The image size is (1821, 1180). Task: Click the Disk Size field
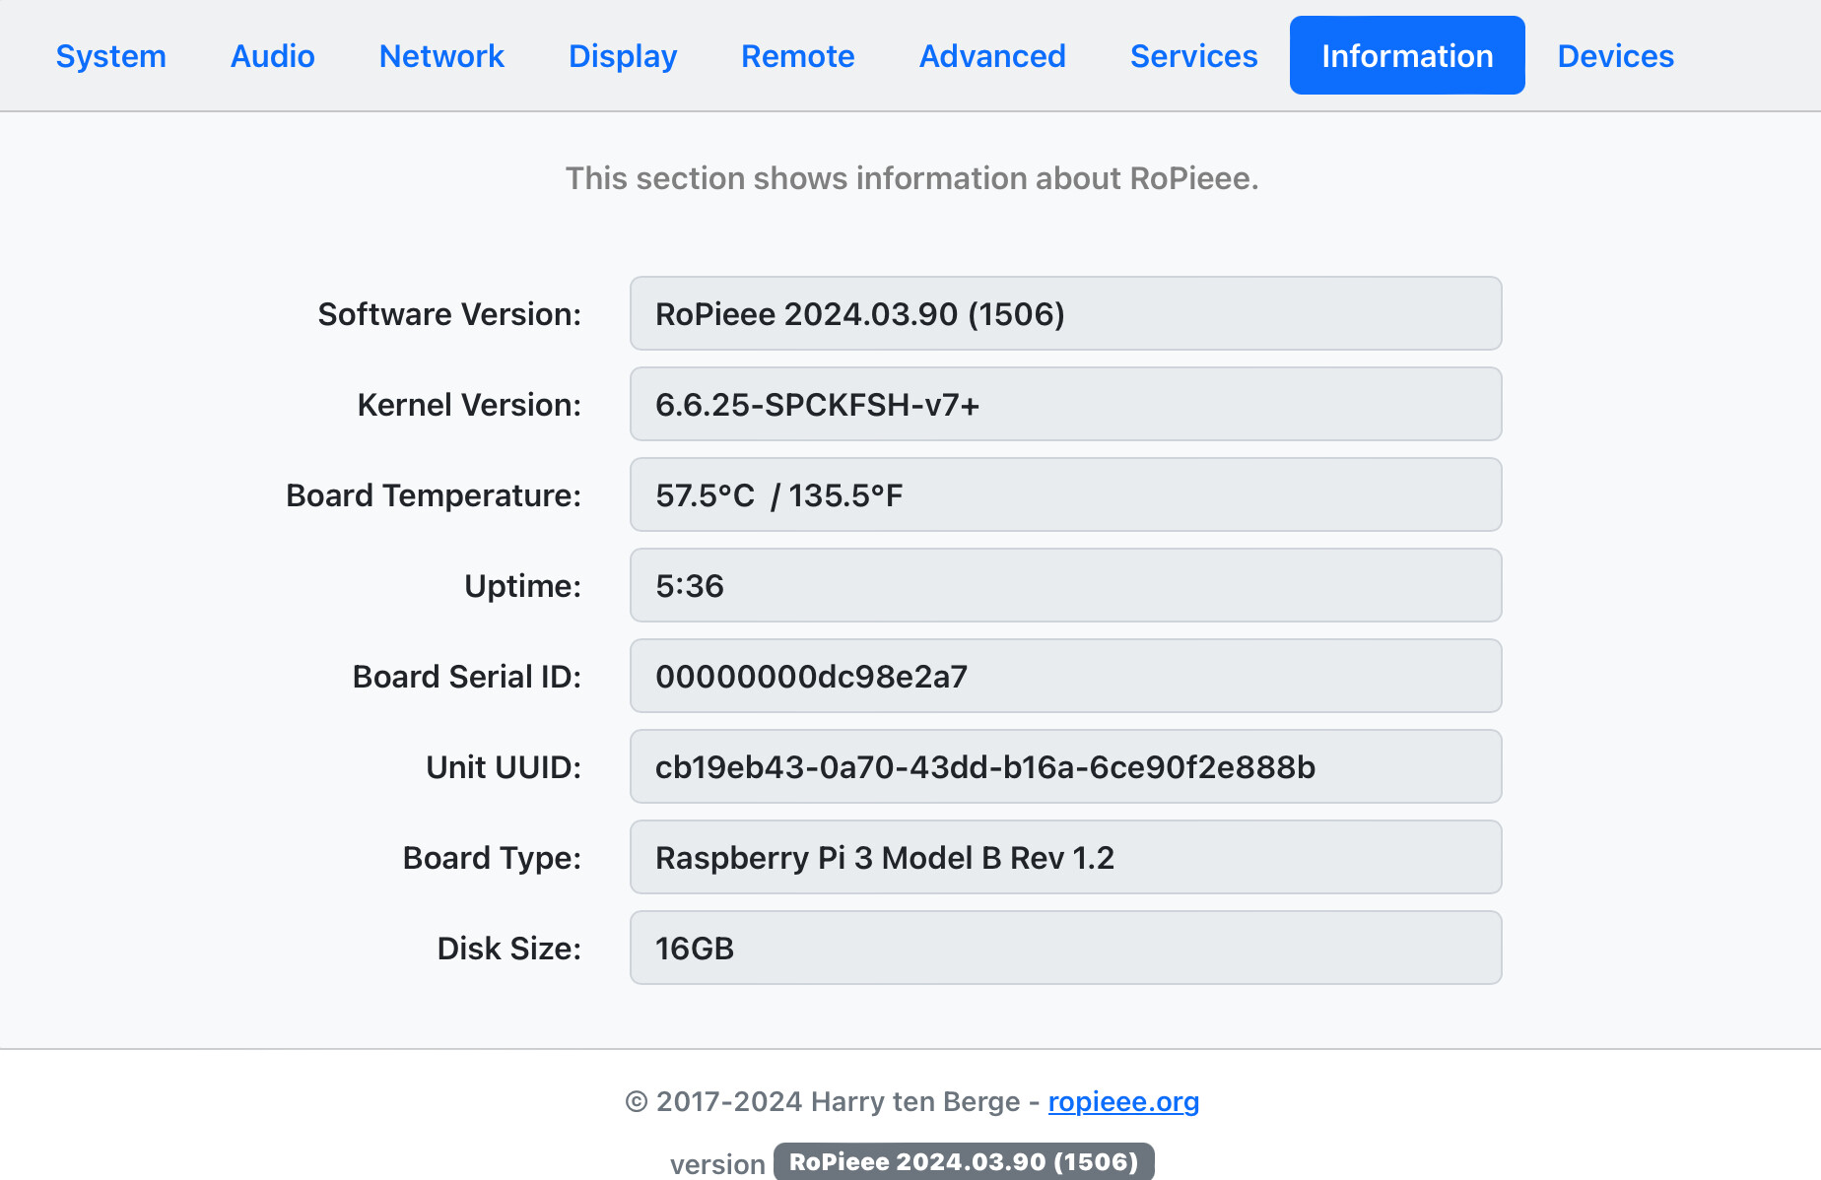1065,948
